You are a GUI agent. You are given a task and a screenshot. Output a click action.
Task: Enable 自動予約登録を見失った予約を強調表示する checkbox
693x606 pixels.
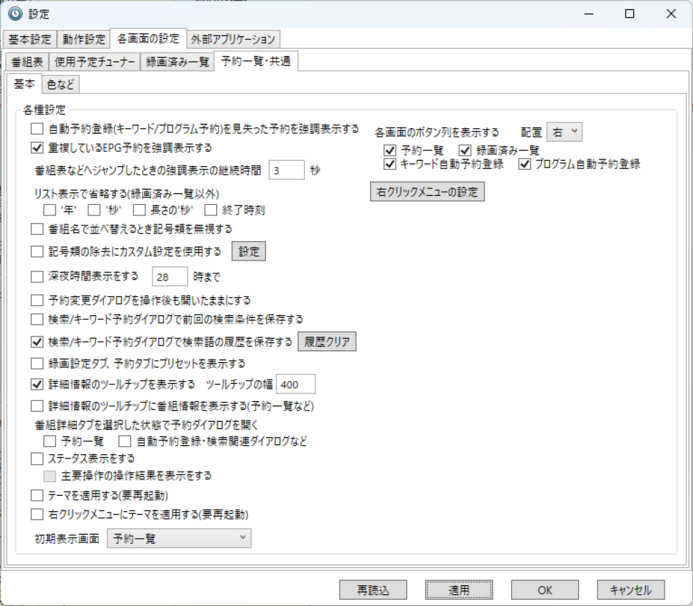(x=37, y=129)
